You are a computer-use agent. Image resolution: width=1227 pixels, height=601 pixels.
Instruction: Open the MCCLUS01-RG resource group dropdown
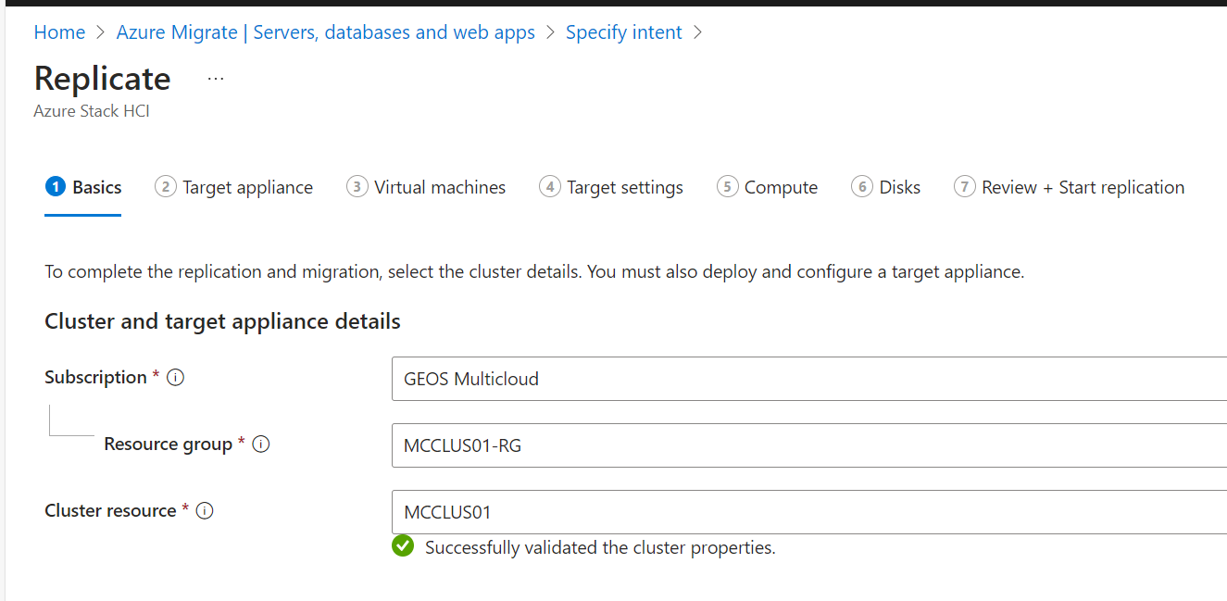[x=806, y=445]
